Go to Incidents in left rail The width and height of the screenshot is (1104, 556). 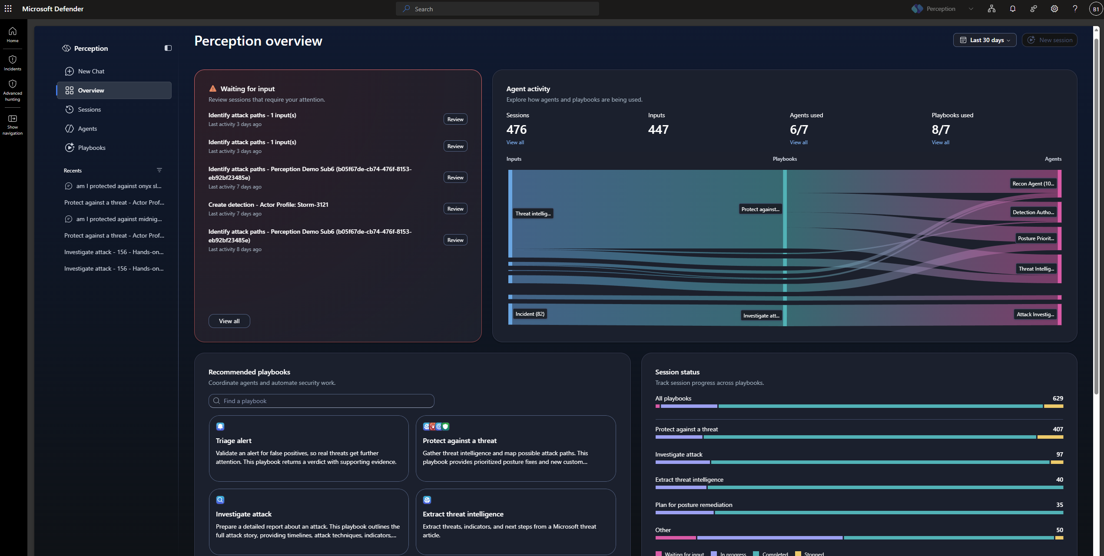13,63
